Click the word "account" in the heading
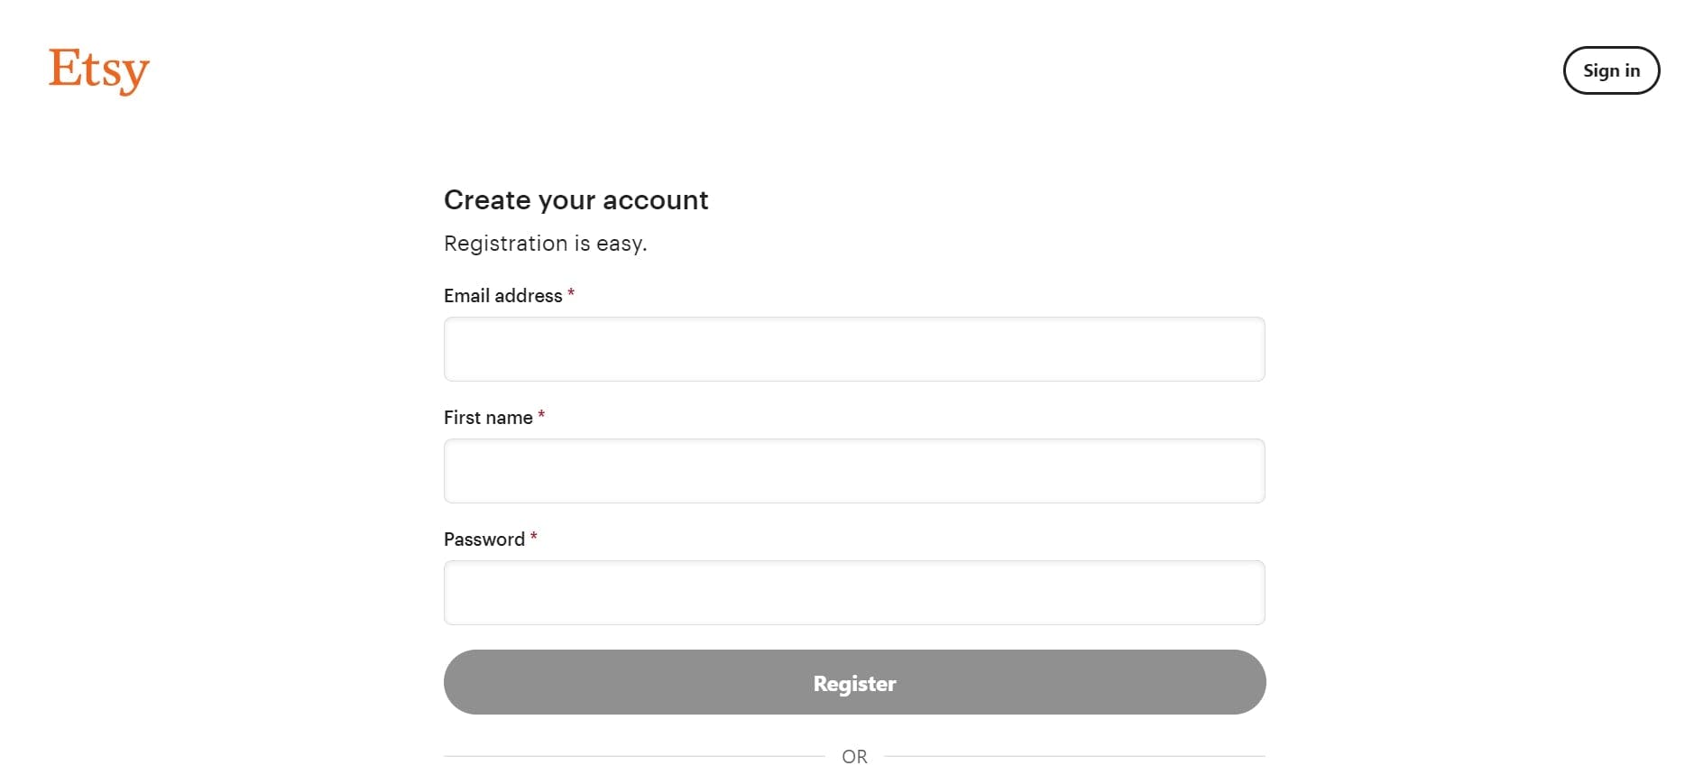 [x=656, y=200]
